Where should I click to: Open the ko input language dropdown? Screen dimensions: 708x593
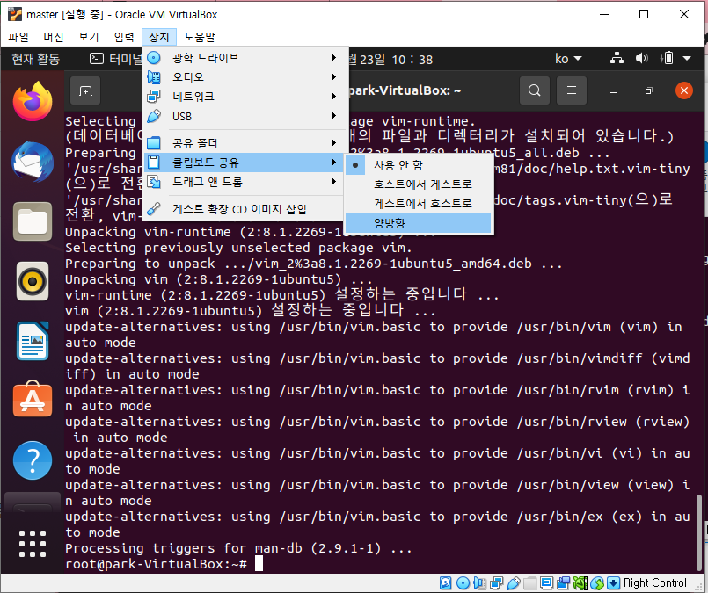click(568, 59)
